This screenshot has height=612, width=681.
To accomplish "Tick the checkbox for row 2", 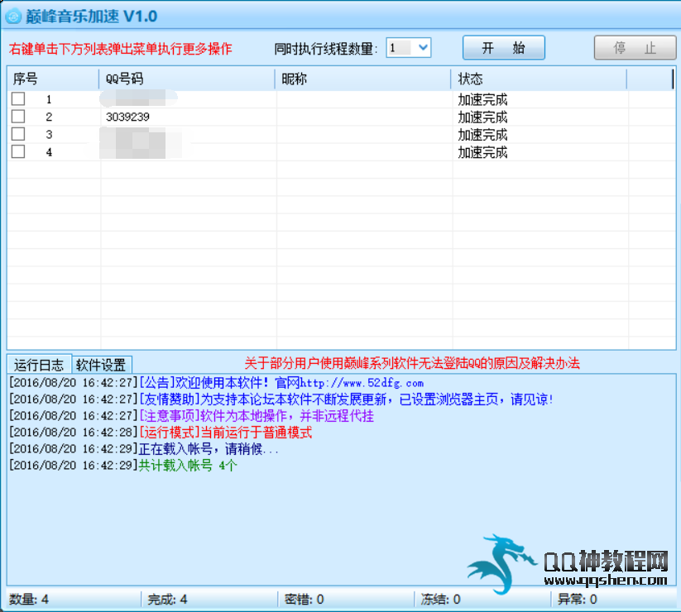I will 18,117.
